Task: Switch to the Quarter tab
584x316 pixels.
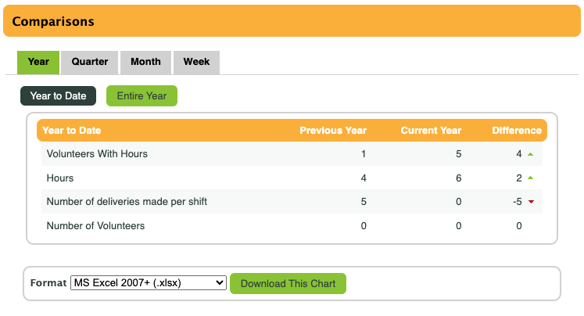Action: pyautogui.click(x=90, y=62)
